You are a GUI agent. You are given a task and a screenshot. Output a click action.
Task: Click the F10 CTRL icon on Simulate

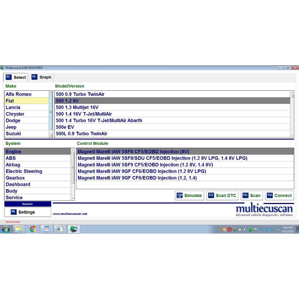(180, 195)
